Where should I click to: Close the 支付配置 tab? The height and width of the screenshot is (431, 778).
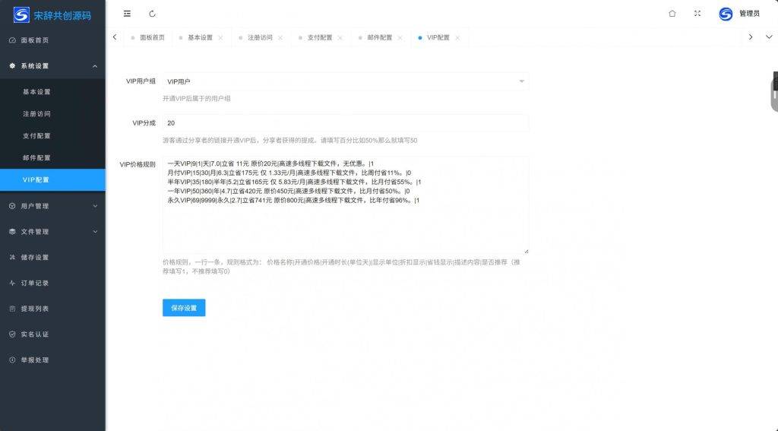340,38
